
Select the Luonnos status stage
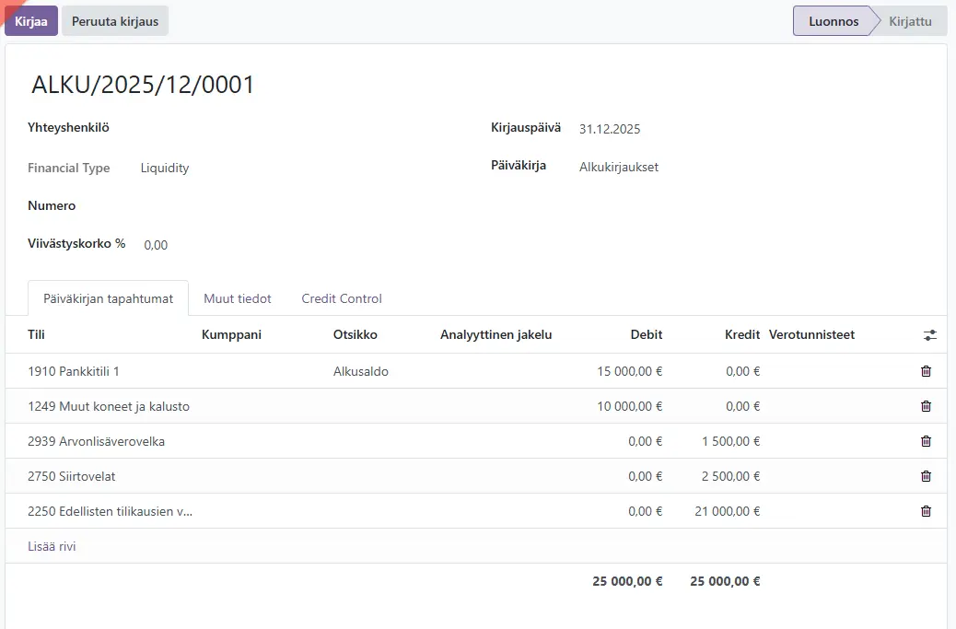coord(833,21)
